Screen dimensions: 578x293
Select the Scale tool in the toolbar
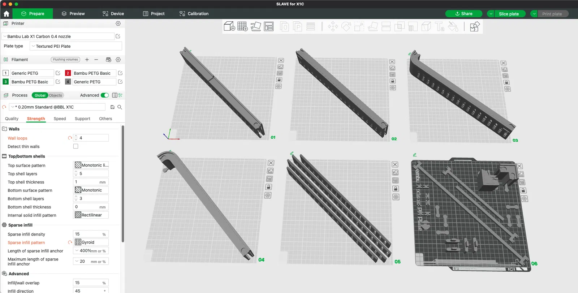359,27
